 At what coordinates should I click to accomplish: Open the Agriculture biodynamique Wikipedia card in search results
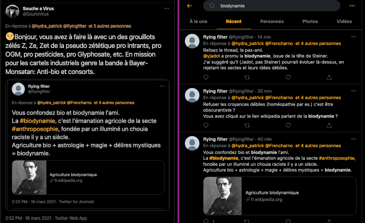click(280, 196)
